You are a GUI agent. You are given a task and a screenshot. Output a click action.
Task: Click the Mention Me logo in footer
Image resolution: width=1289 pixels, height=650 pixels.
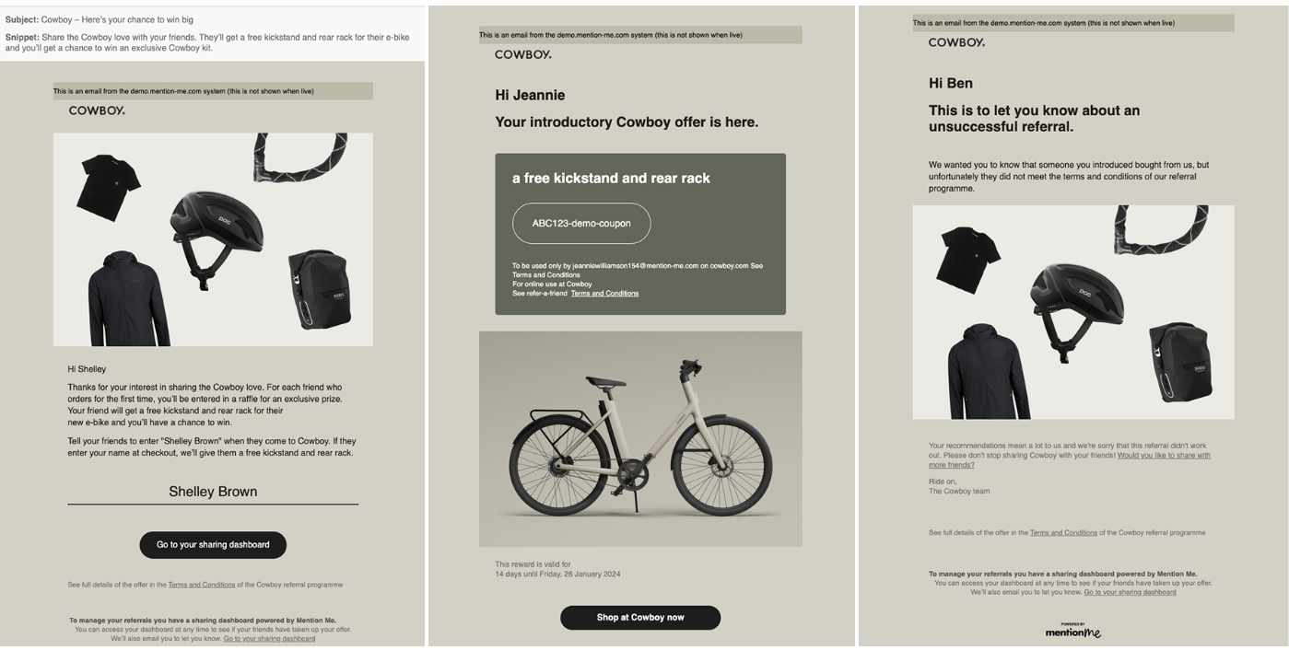(x=1073, y=631)
